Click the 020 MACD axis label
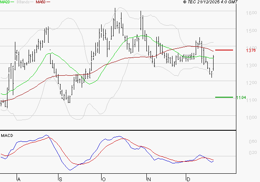Image resolution: width=260 pixels, height=182 pixels. point(253,153)
